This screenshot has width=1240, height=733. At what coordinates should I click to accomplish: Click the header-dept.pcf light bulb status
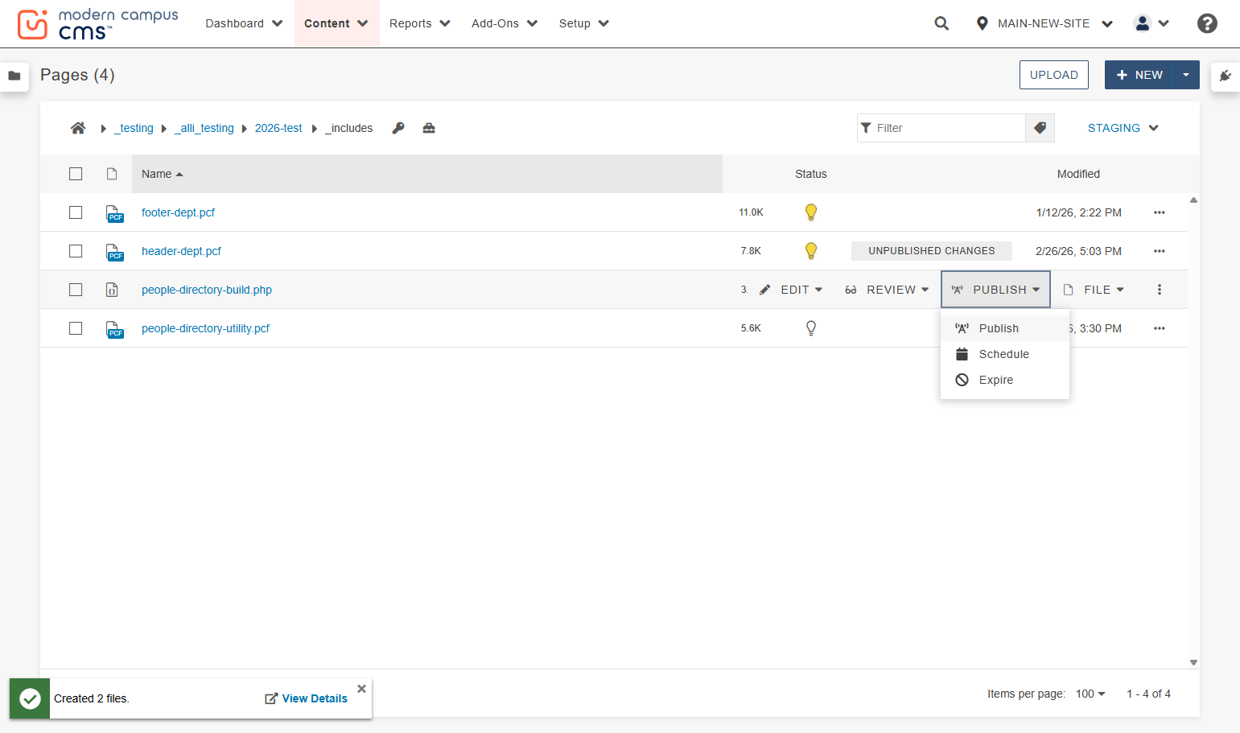(x=811, y=251)
